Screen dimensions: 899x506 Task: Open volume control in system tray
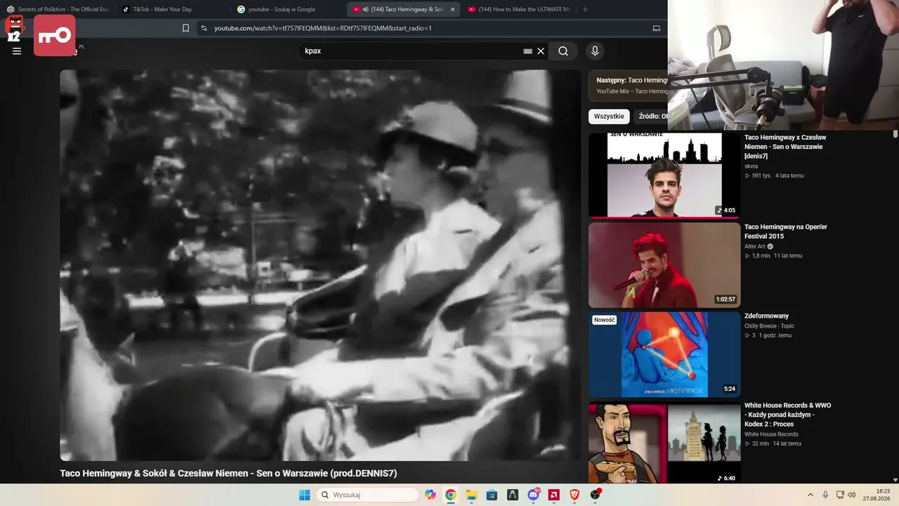pos(852,495)
